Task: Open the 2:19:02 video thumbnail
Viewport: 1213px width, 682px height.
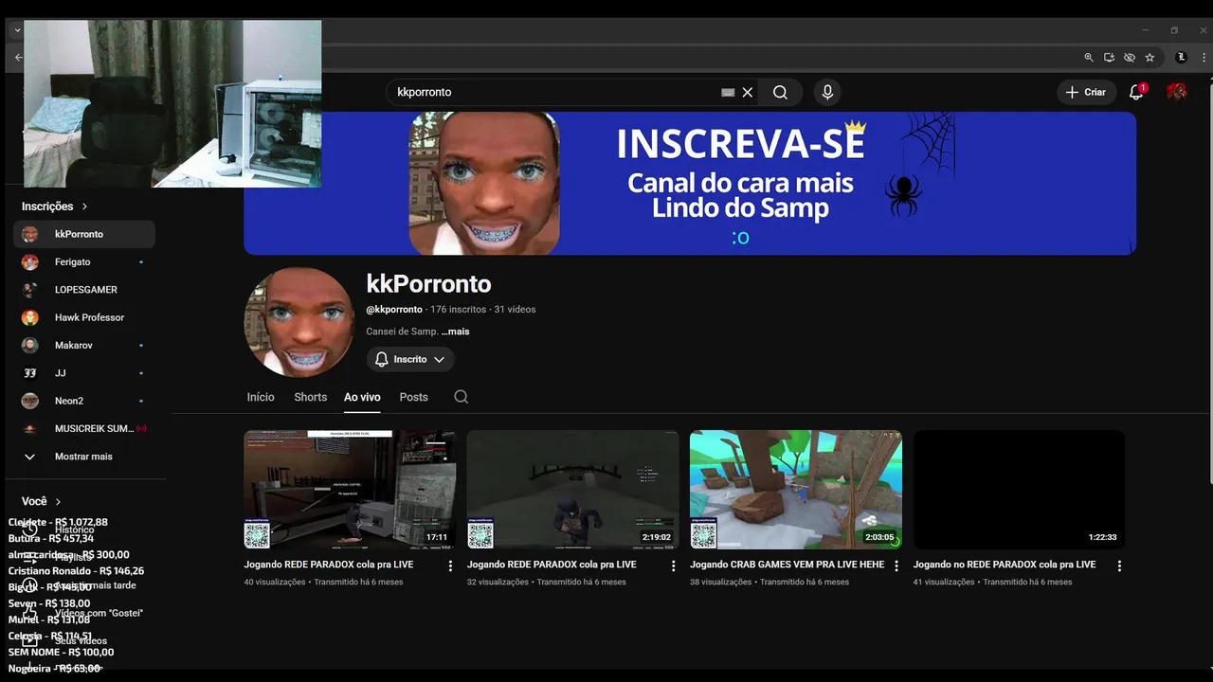Action: 572,490
